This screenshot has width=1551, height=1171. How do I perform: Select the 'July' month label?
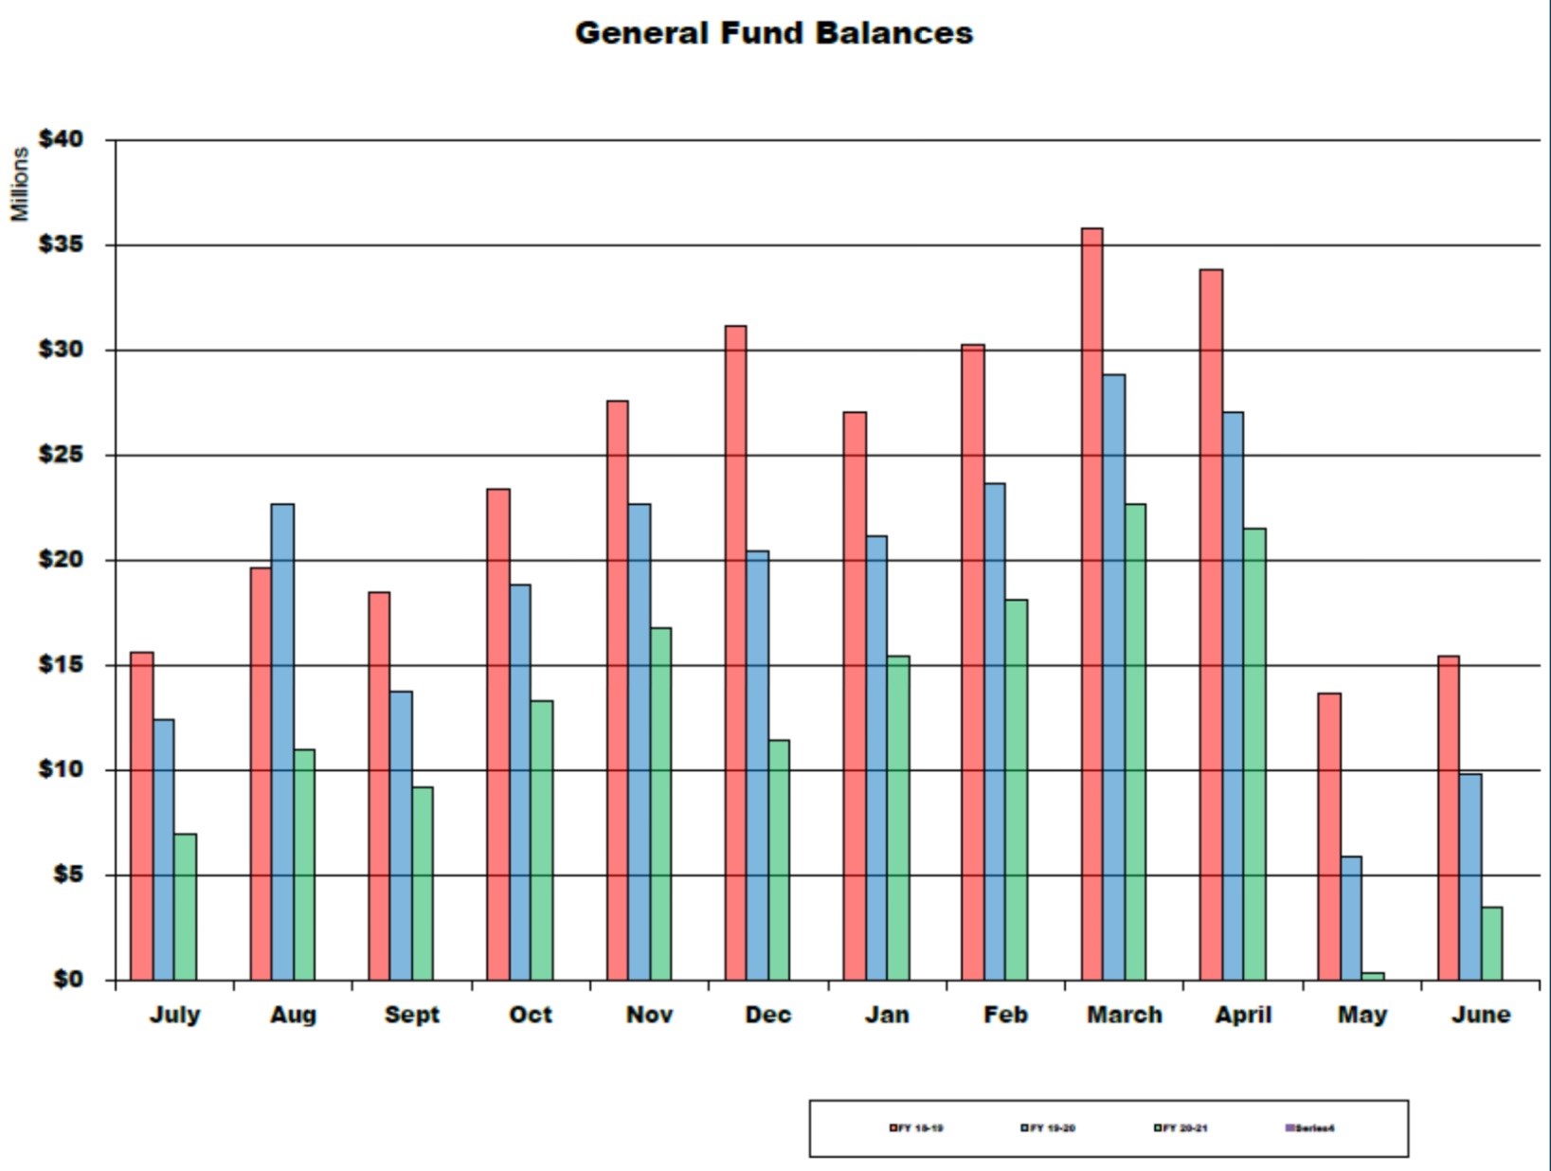click(x=174, y=1015)
